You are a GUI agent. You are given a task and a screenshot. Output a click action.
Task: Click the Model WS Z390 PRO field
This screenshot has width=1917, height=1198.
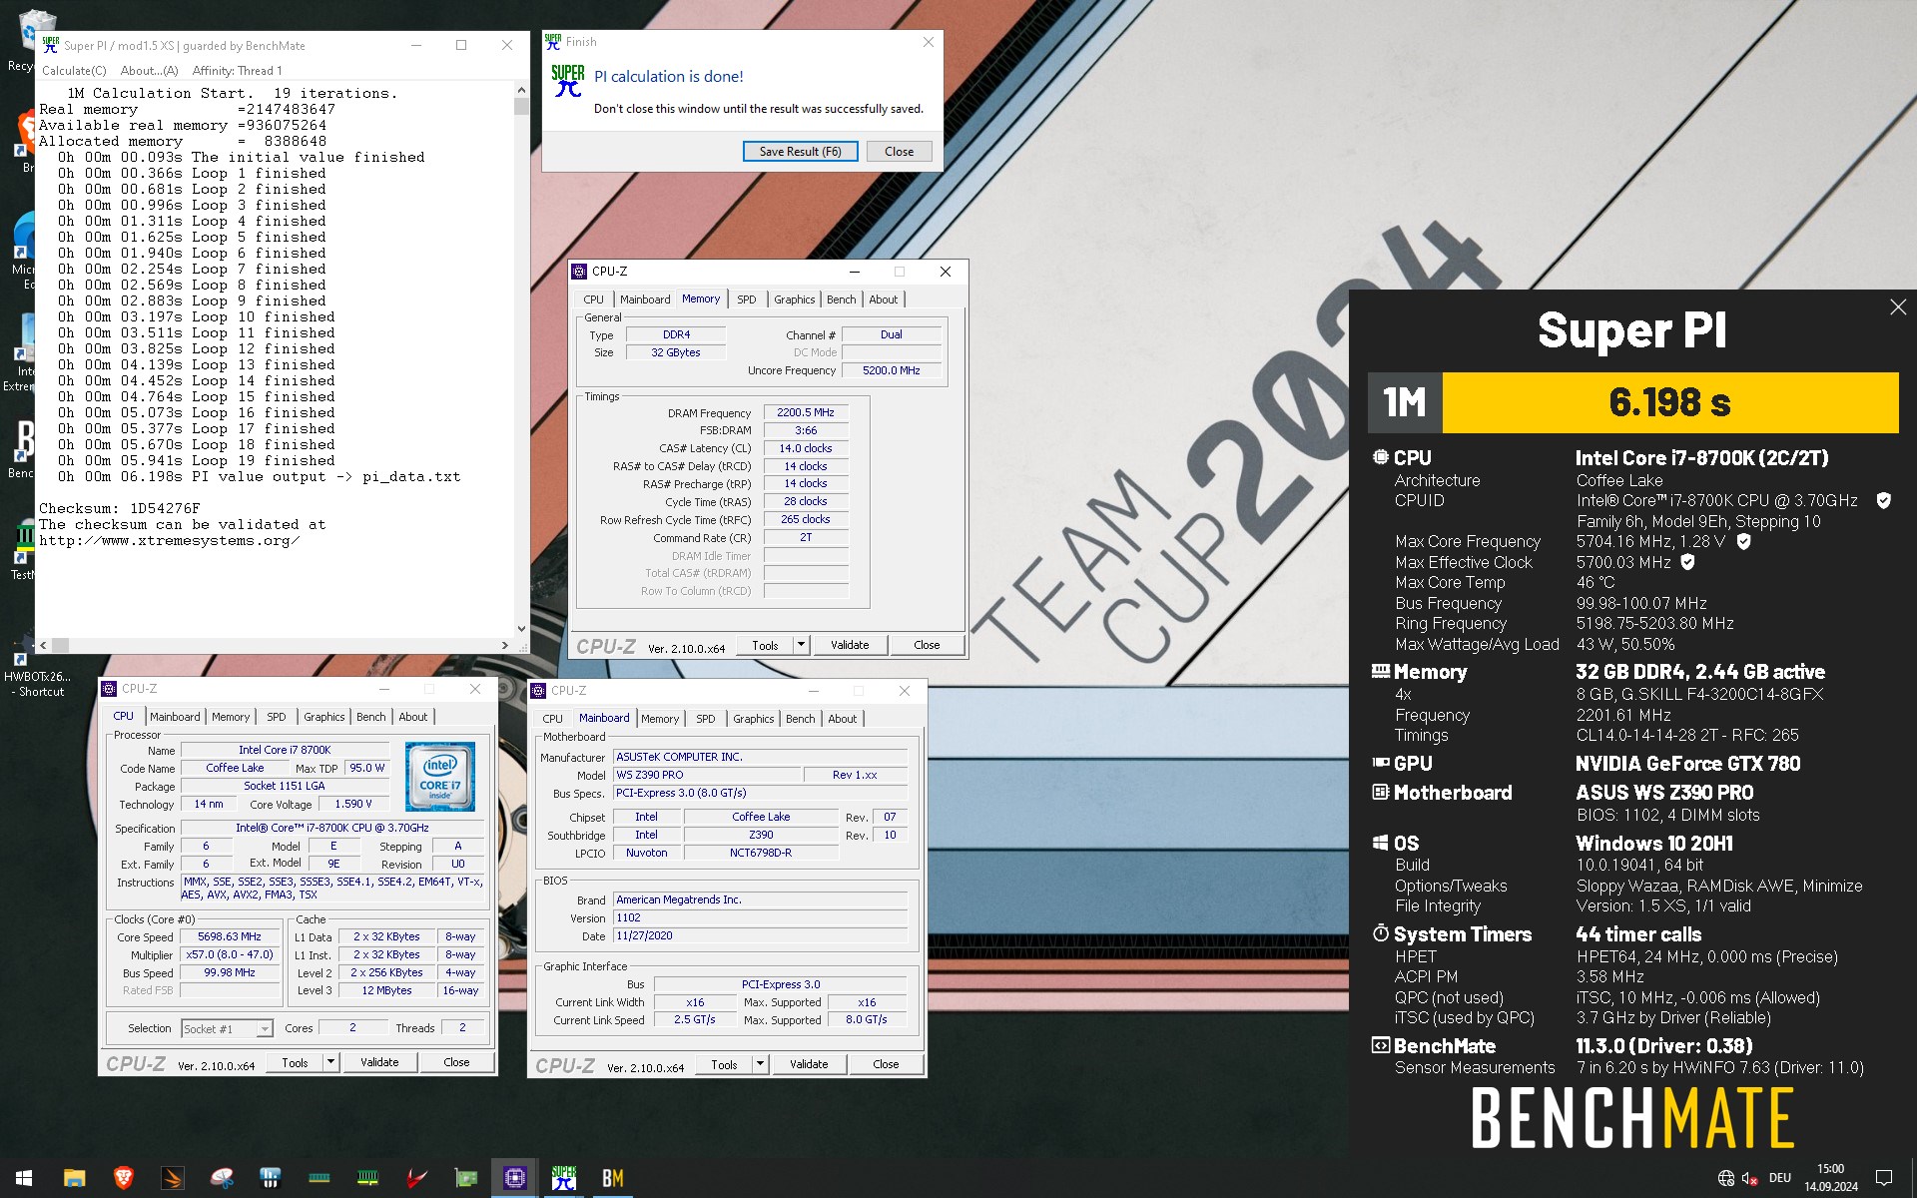(x=707, y=775)
